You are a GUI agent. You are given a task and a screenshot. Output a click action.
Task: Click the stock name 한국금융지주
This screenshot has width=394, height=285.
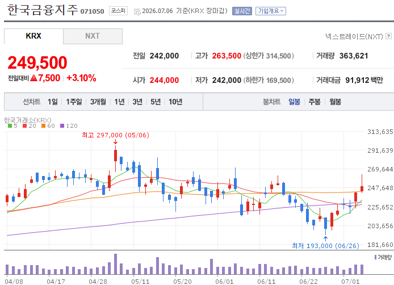point(43,10)
